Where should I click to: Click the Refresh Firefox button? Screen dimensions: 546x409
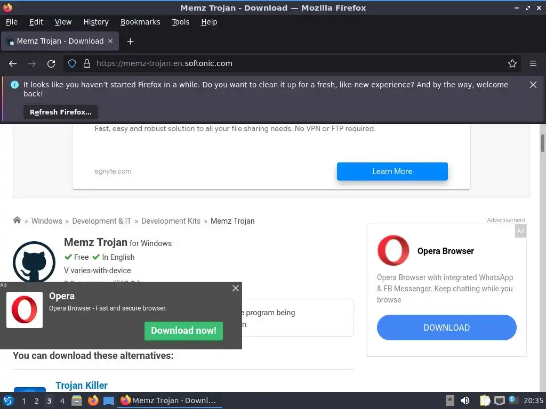(61, 112)
